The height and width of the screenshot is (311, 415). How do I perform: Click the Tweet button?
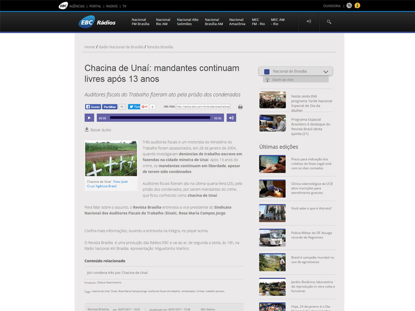pos(134,107)
